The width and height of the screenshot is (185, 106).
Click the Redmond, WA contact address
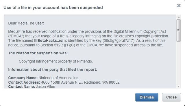(x=80, y=82)
